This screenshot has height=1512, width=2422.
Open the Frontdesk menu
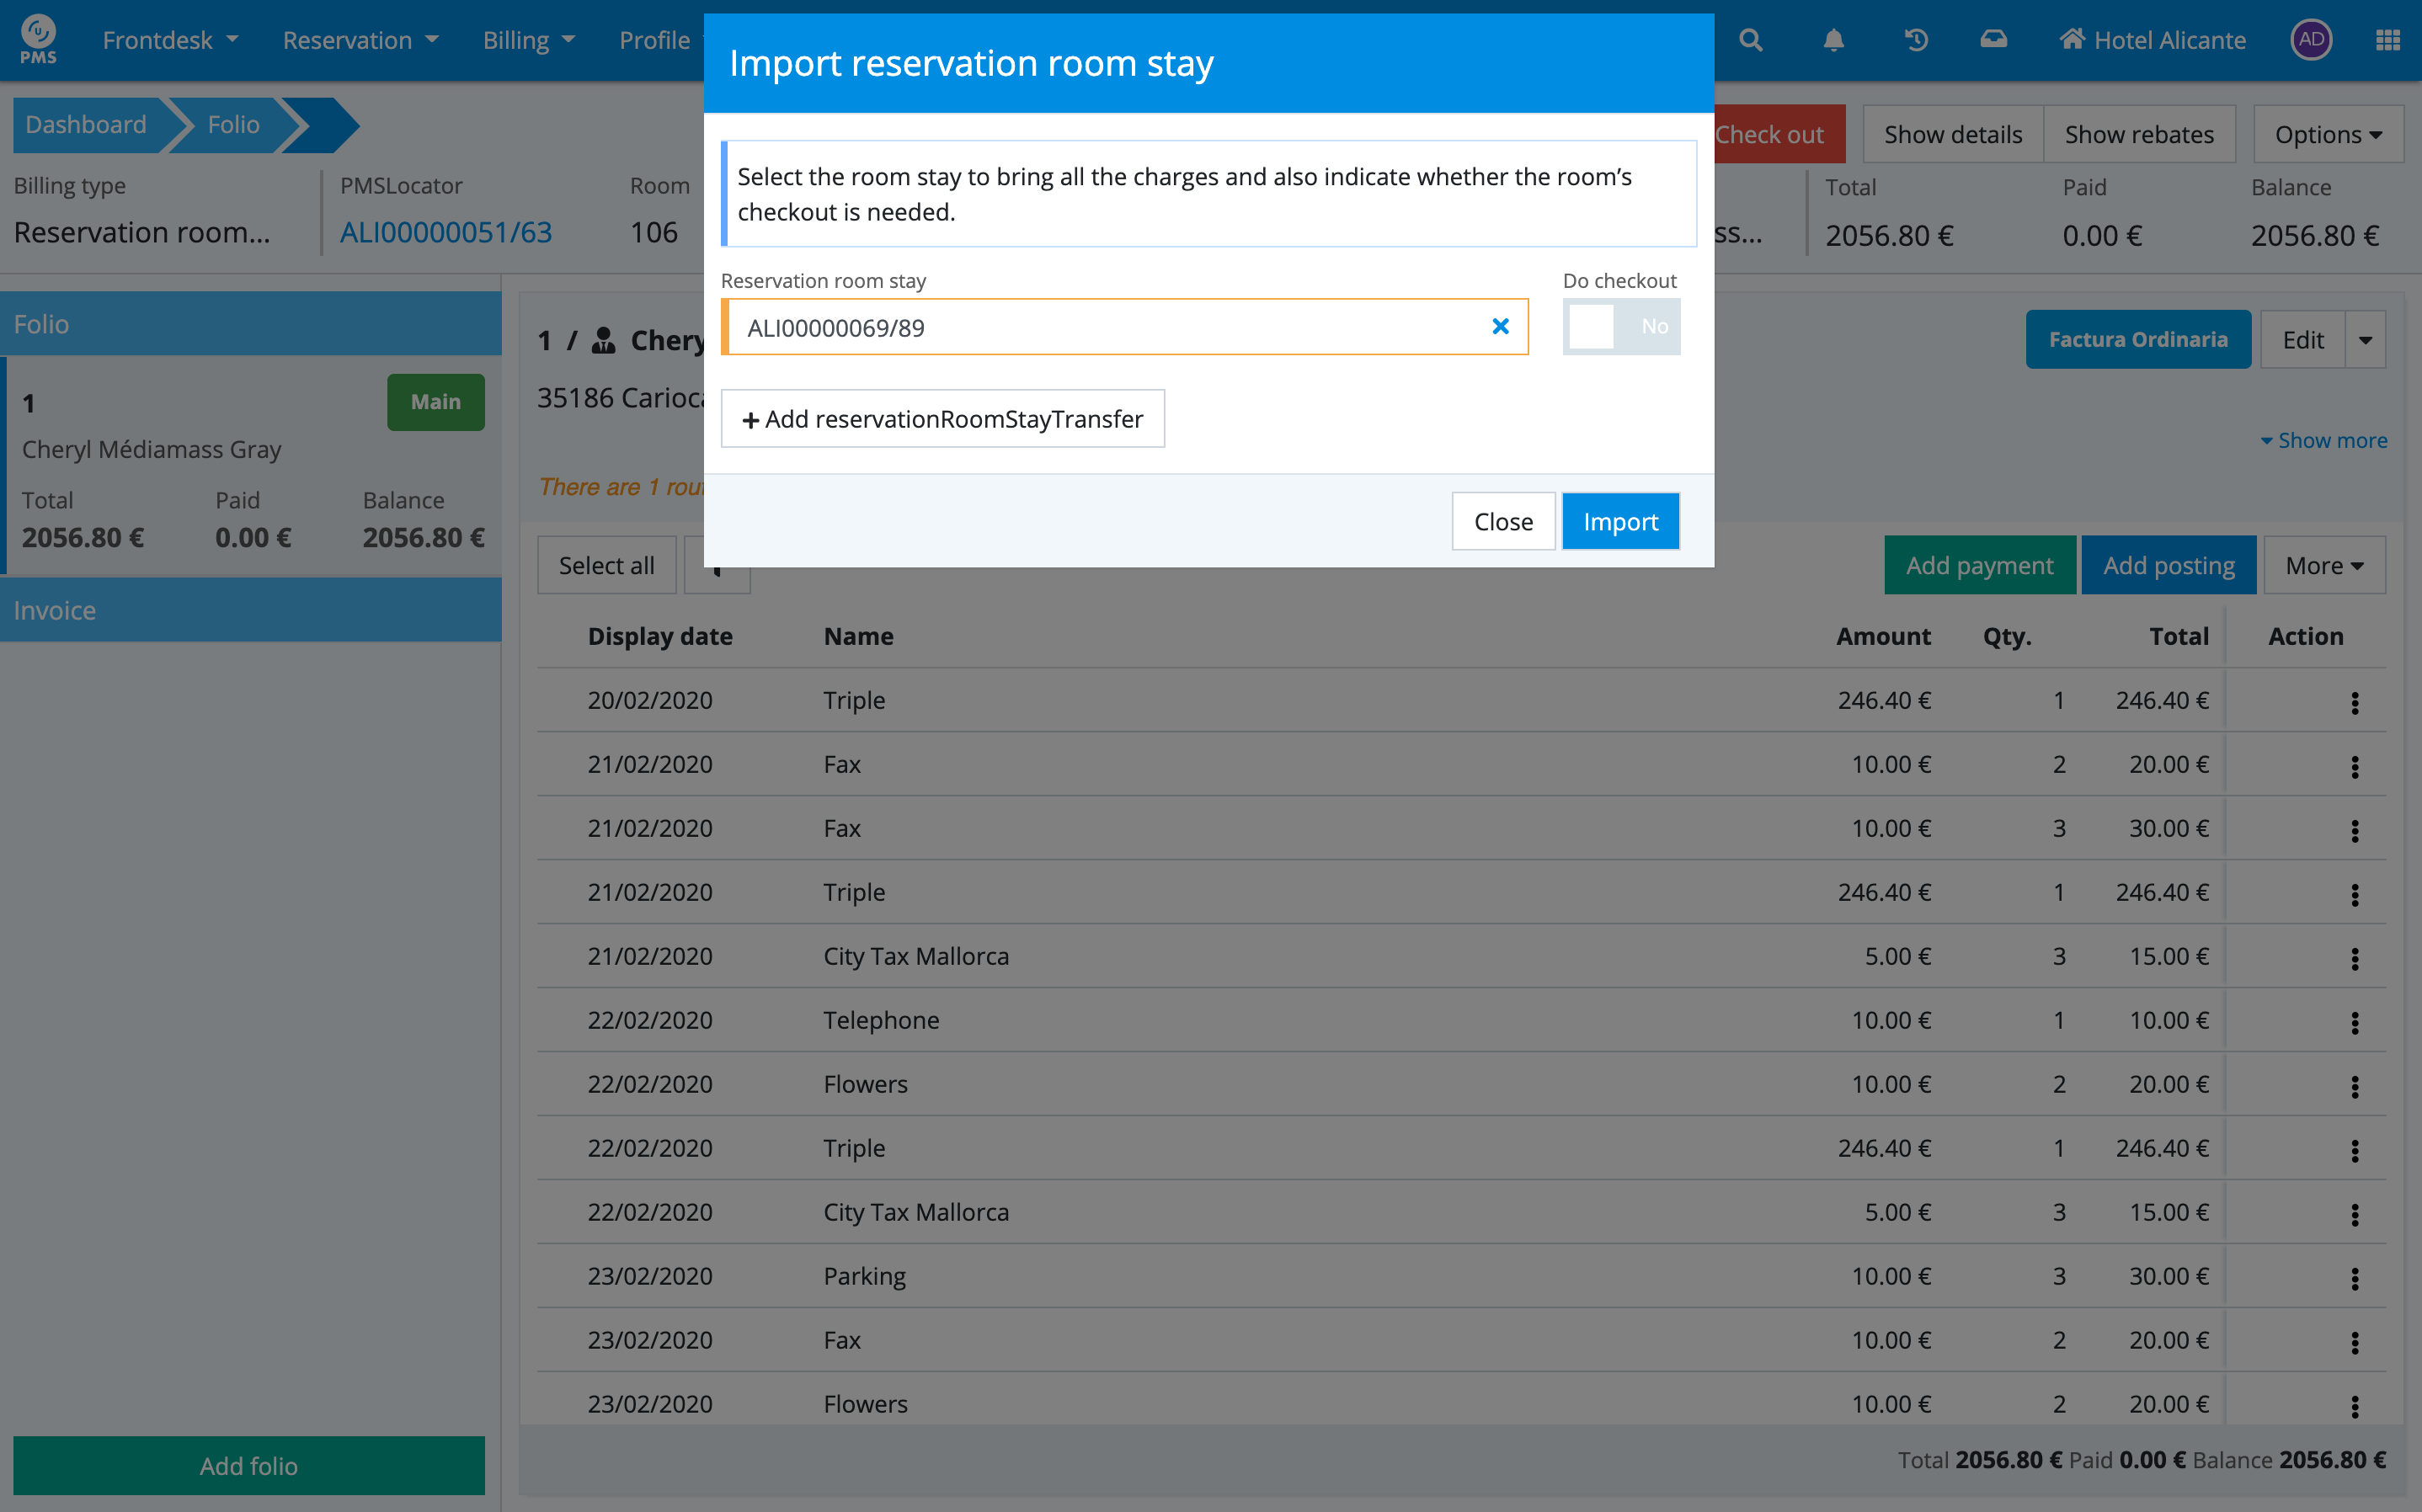point(170,40)
